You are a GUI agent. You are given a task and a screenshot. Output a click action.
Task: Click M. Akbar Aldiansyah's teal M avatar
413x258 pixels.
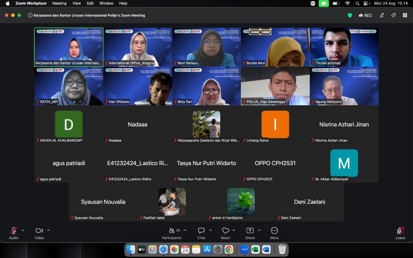click(344, 163)
